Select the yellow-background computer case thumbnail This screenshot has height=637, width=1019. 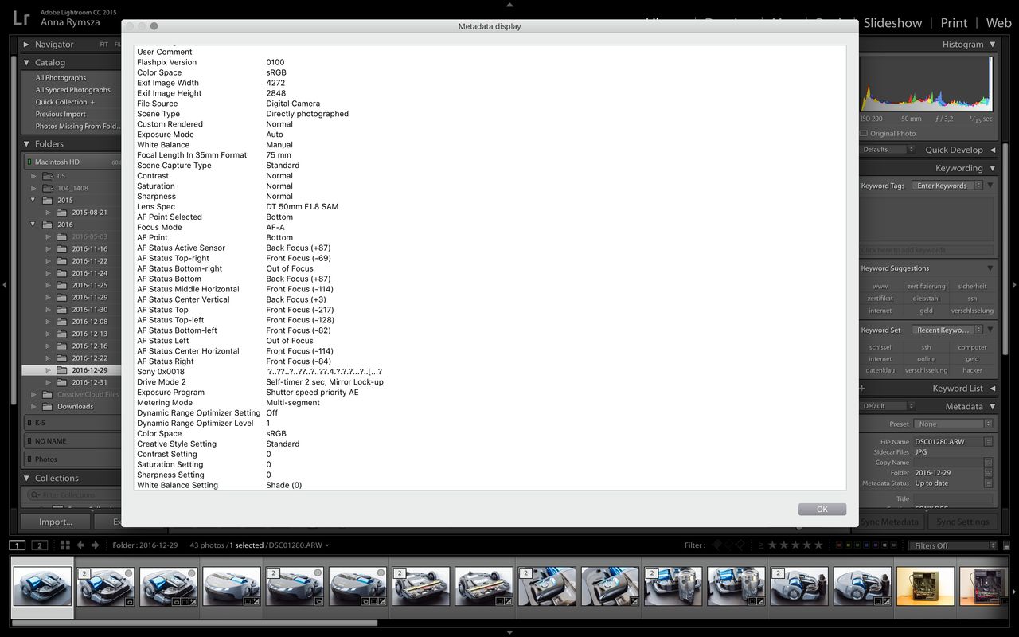(x=925, y=588)
